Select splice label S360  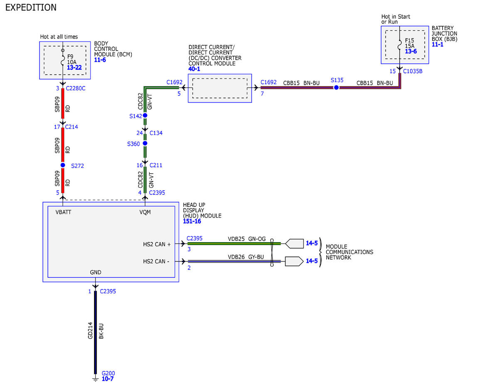[134, 144]
